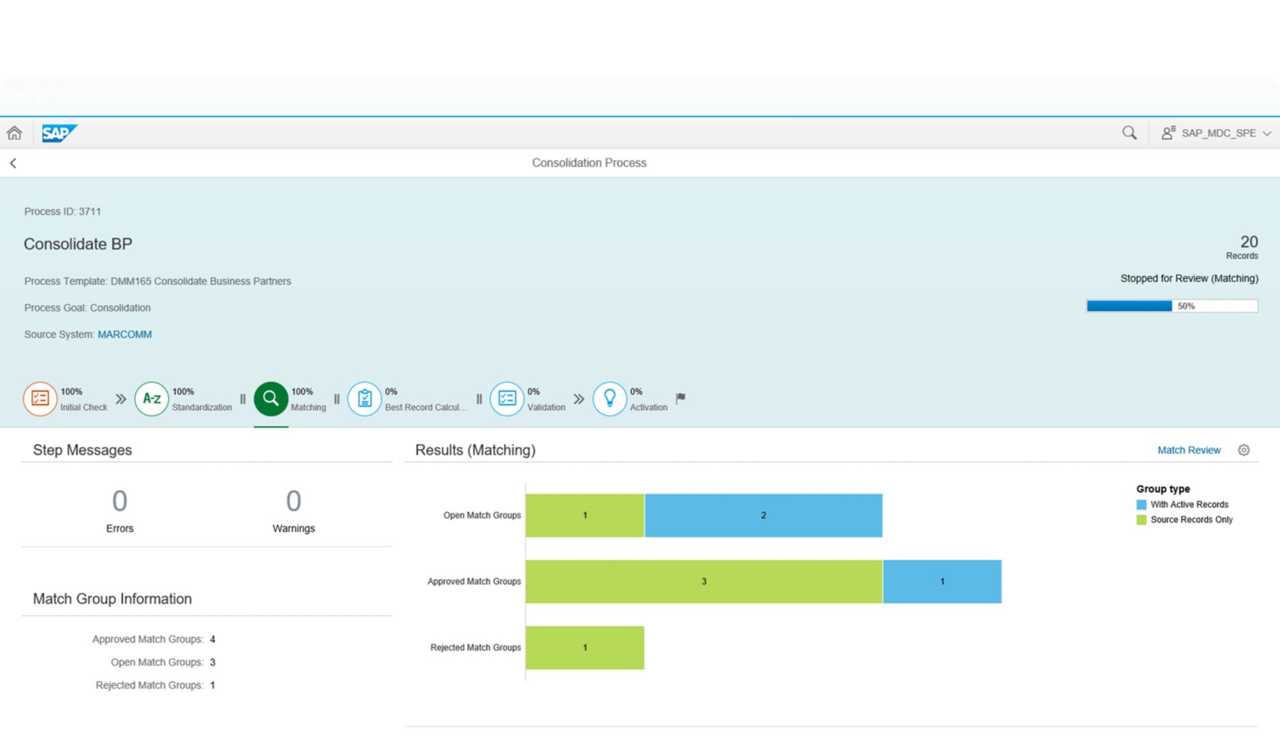This screenshot has height=752, width=1280.
Task: Expand the SAP_MDC_SPE user menu
Action: (1216, 133)
